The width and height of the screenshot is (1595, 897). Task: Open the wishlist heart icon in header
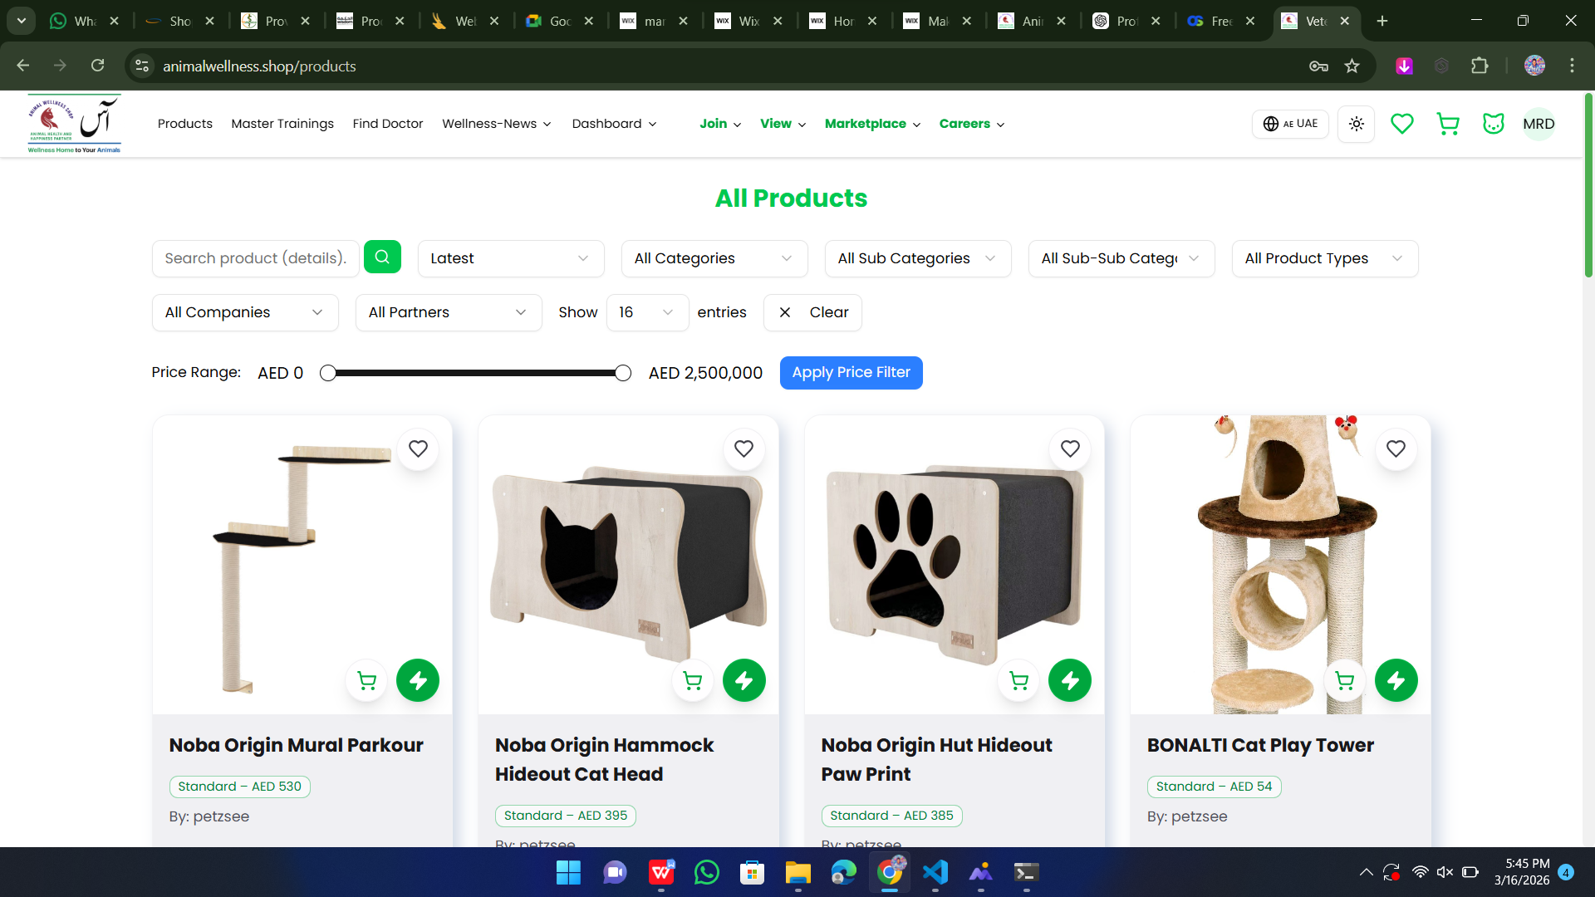(x=1402, y=124)
